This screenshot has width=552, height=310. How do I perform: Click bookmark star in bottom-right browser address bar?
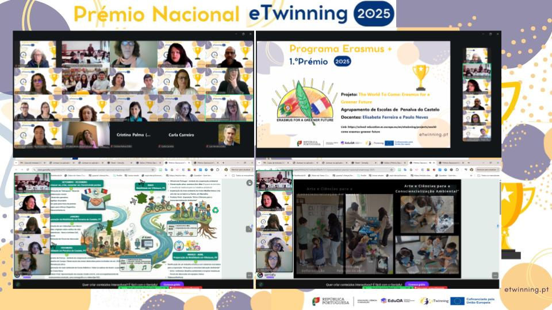click(392, 169)
